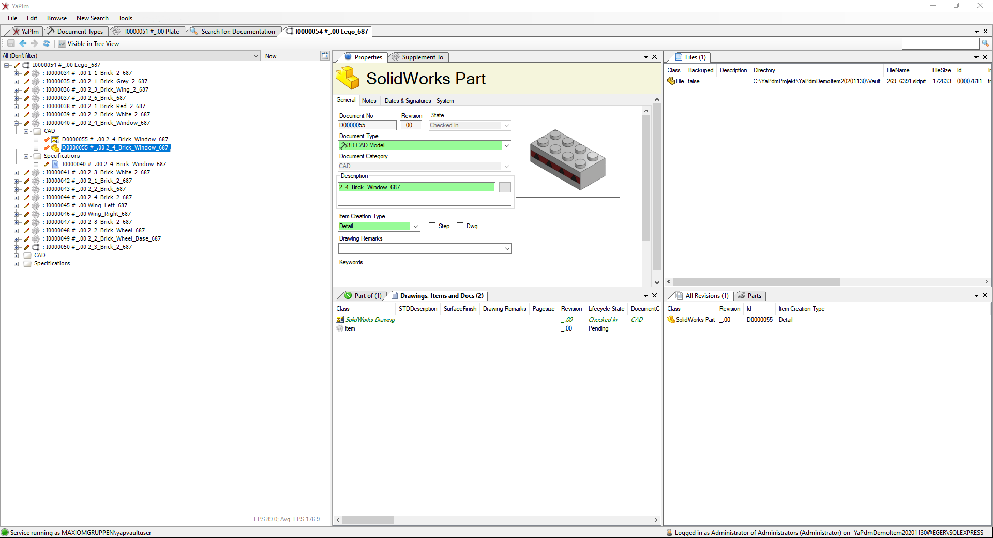Open the Item Creation Type Detail dropdown
Image resolution: width=993 pixels, height=538 pixels.
416,227
